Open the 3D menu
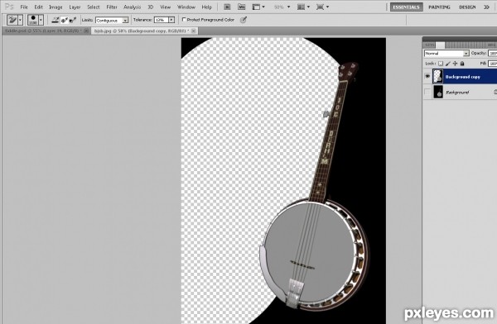The width and height of the screenshot is (497, 324). point(151,7)
